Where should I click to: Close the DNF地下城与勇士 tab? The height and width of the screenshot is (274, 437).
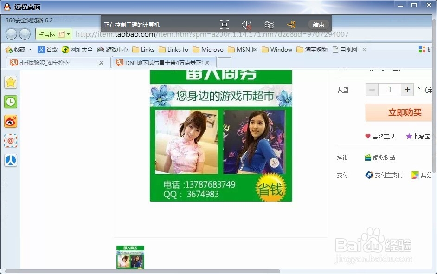coord(207,63)
